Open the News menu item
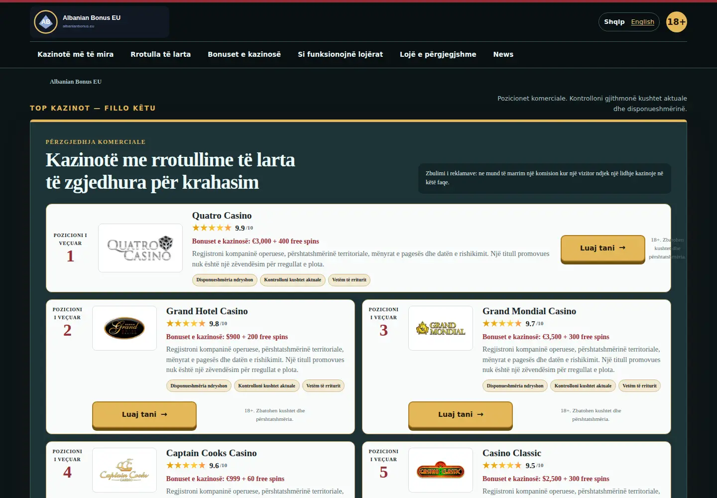The height and width of the screenshot is (498, 717). point(503,54)
